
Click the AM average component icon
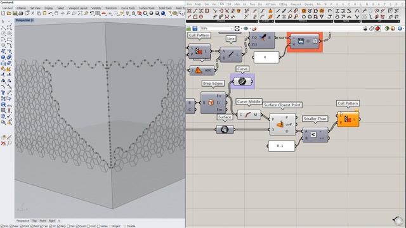tap(198, 70)
